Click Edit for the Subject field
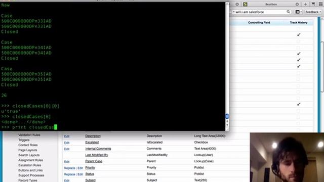Screen dimensions: 324x182 click(66, 180)
